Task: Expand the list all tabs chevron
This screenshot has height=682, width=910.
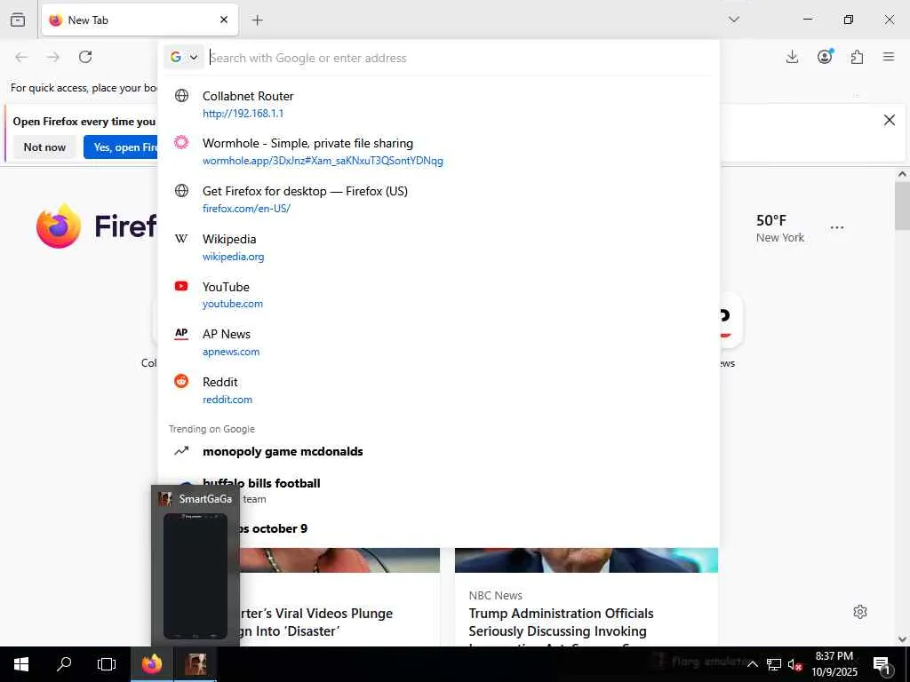Action: 733,20
